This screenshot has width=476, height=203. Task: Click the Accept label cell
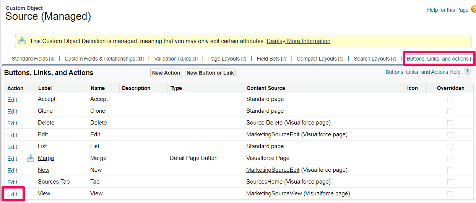coord(47,99)
